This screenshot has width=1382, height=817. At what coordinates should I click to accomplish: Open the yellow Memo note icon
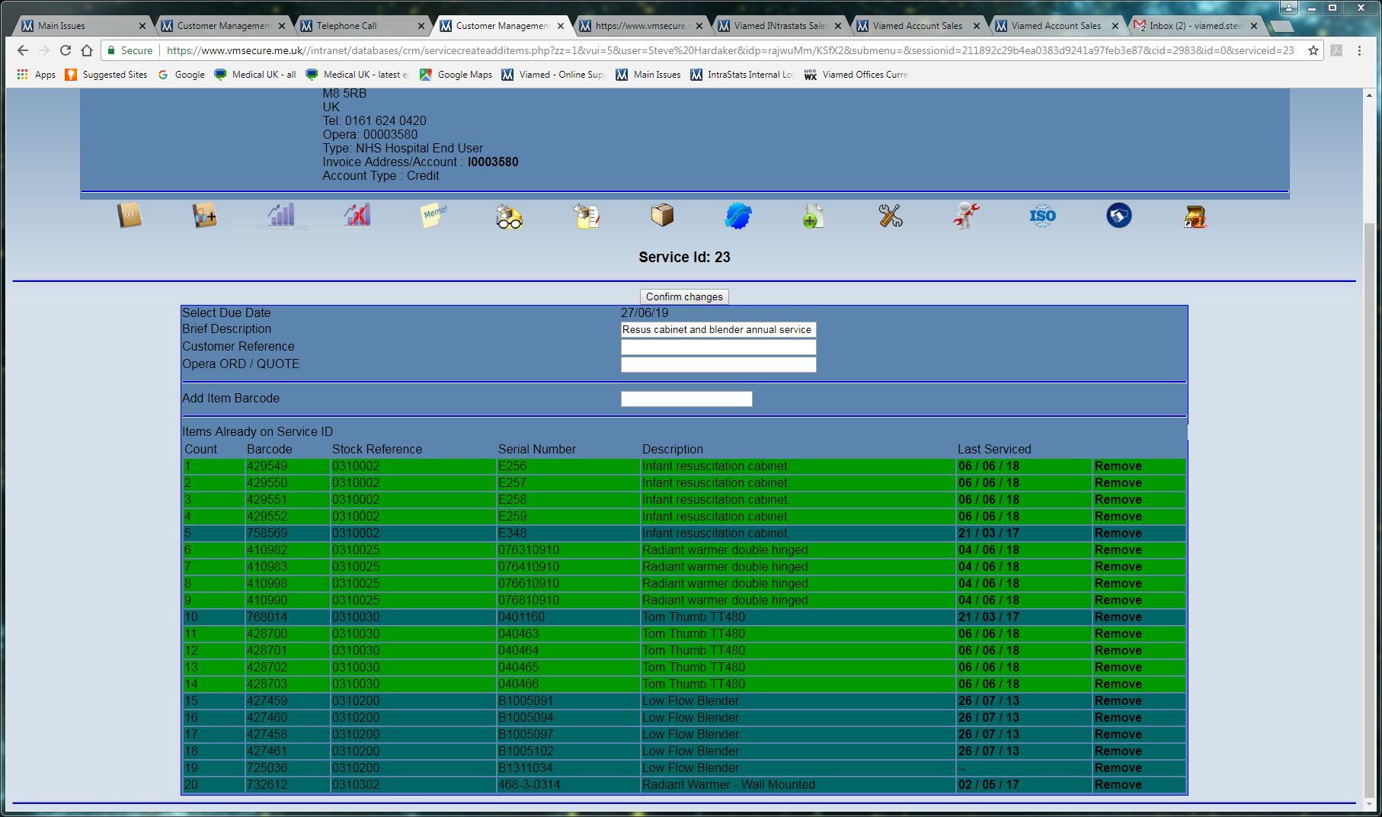click(x=433, y=216)
